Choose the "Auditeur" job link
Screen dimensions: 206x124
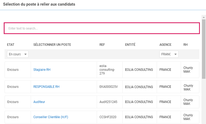coord(39,102)
